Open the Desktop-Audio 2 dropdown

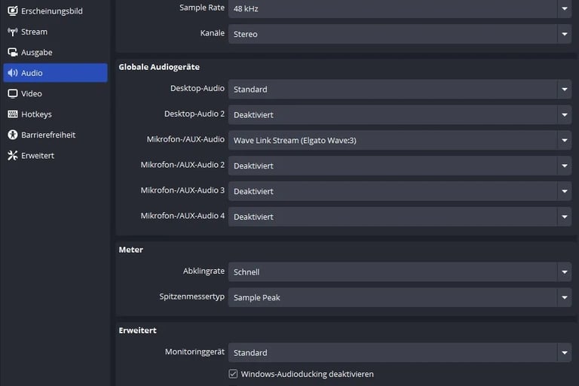pyautogui.click(x=400, y=114)
